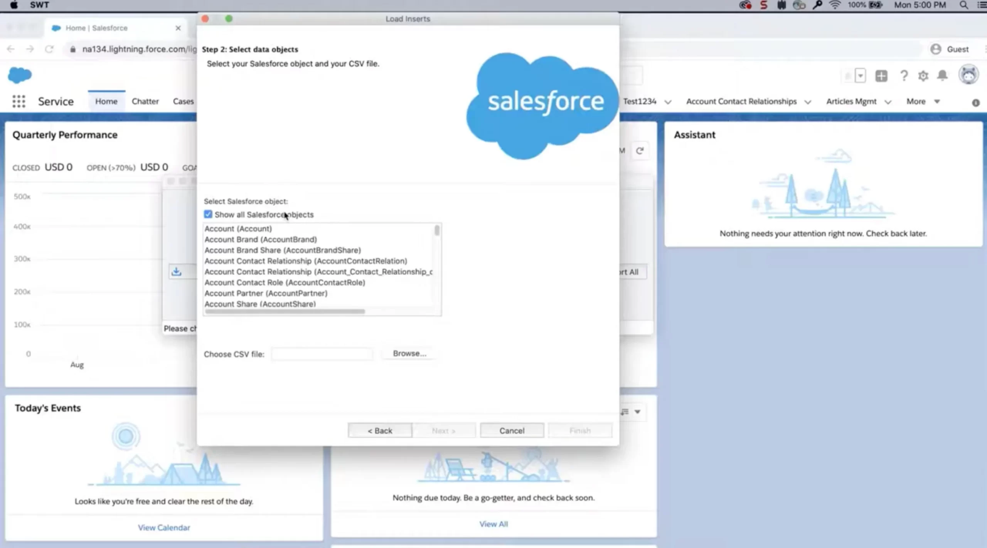Open the macOS Control Center list icon
This screenshot has height=548, width=987.
coord(982,5)
